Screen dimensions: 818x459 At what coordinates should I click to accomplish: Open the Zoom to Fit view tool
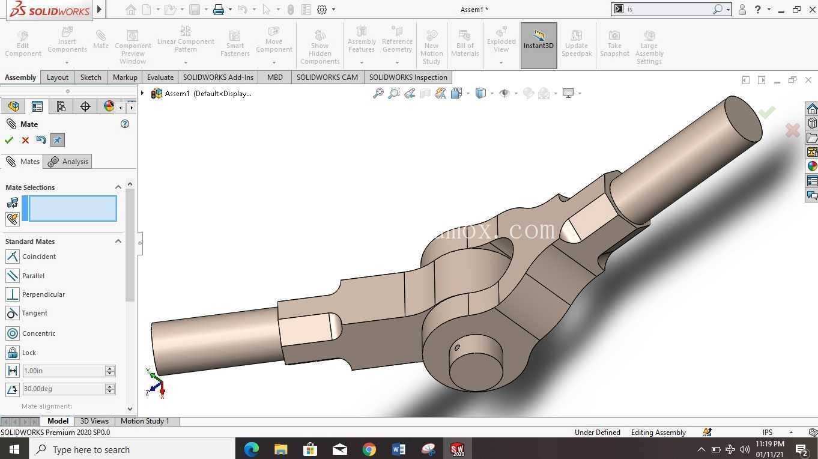pos(378,93)
